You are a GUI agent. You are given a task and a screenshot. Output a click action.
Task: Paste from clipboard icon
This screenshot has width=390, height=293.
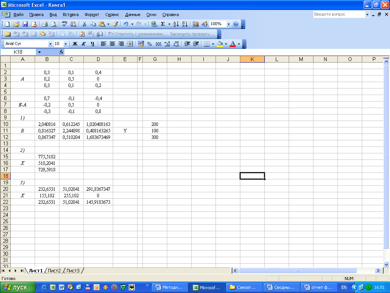click(x=102, y=24)
